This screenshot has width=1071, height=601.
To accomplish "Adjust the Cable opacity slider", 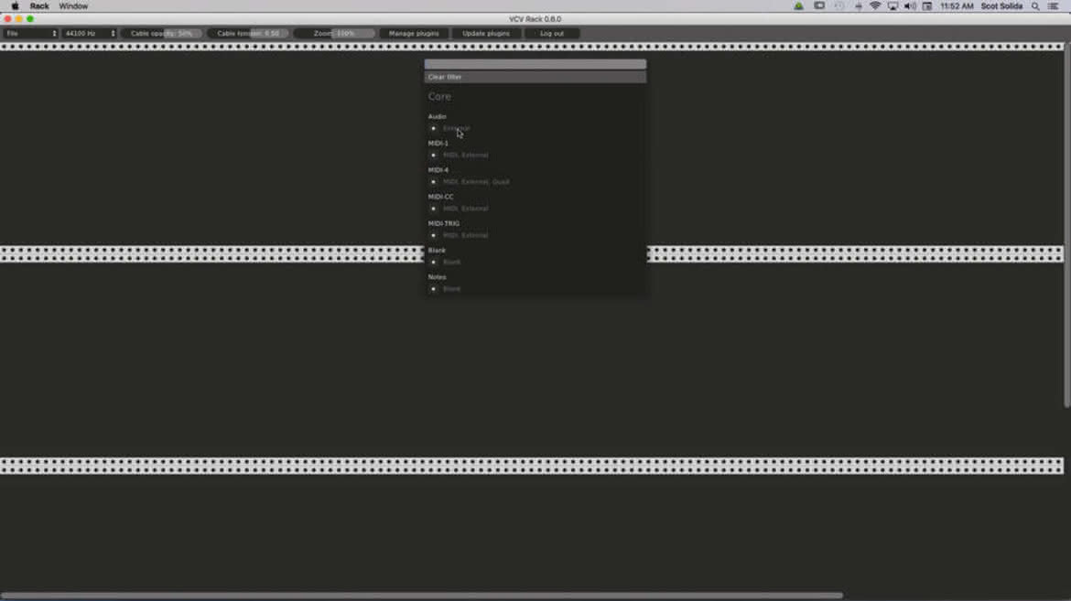I will click(x=161, y=34).
